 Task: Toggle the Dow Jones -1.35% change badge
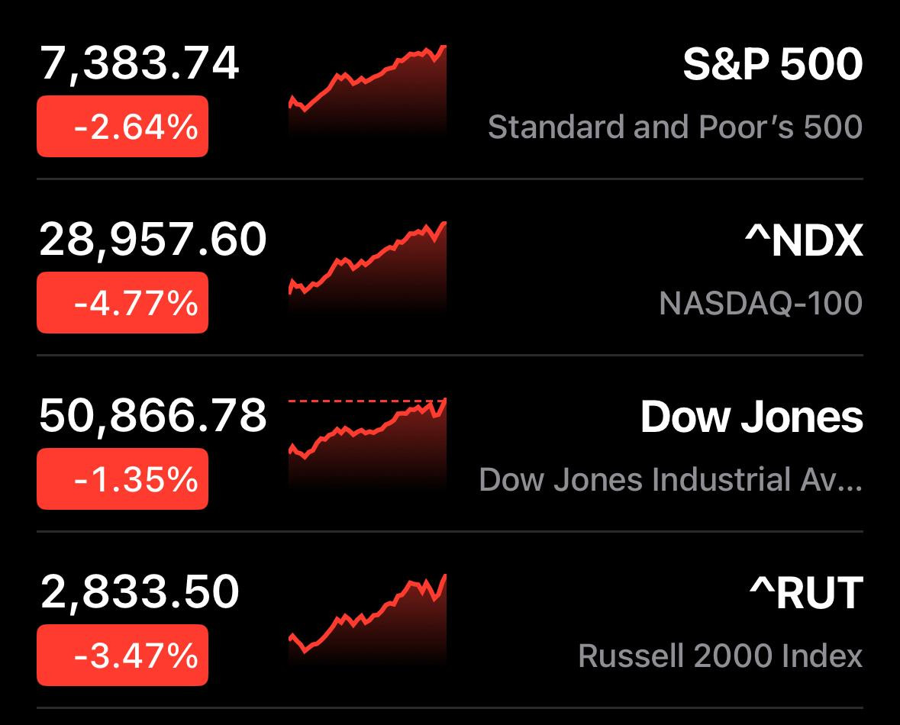click(122, 478)
